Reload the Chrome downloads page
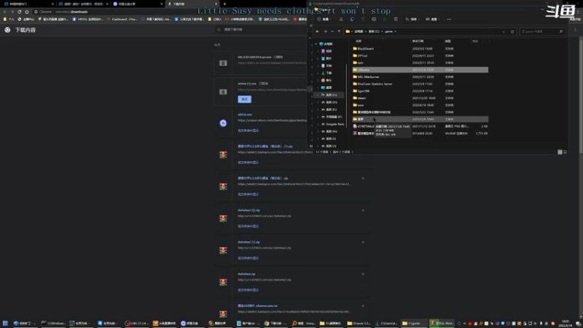Screen dimensions: 583x328 point(20,12)
